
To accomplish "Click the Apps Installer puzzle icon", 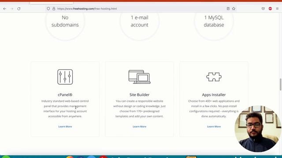I will click(x=214, y=77).
